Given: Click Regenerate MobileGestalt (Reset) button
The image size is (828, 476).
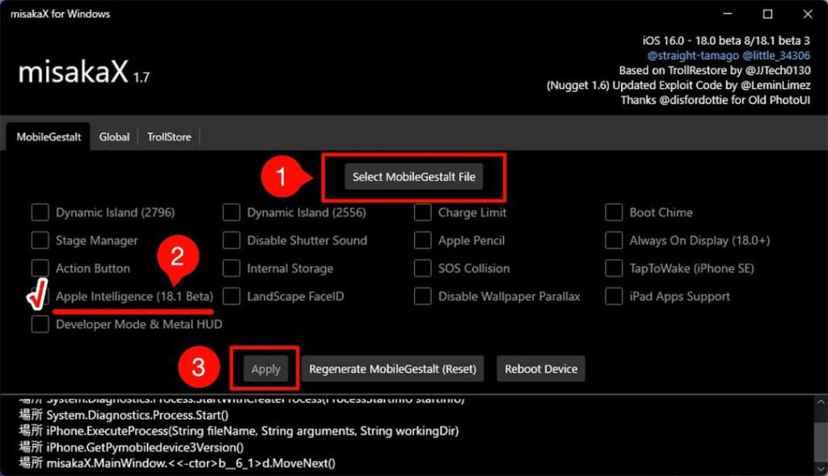Looking at the screenshot, I should click(x=393, y=369).
